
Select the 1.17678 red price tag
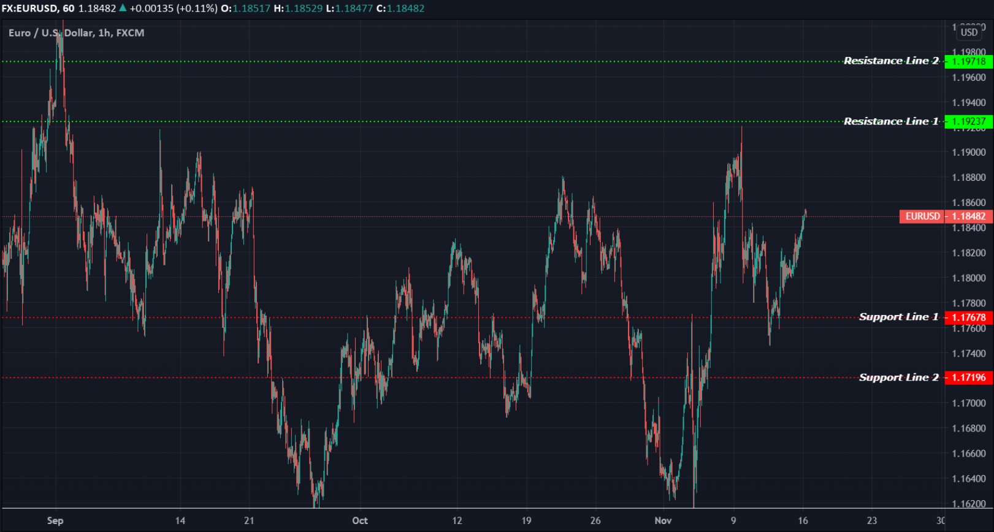click(969, 317)
